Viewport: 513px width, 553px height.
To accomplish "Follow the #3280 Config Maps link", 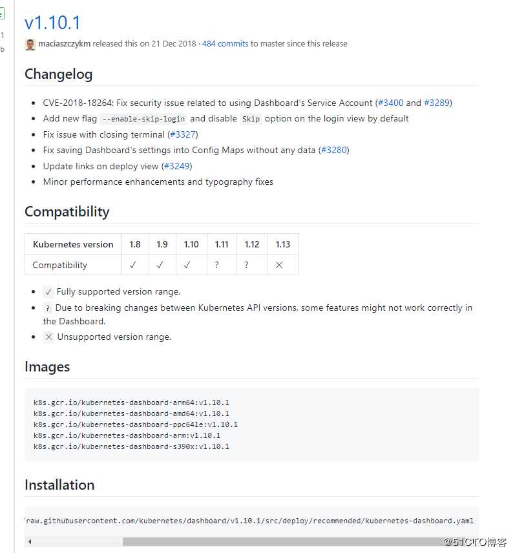I will point(334,150).
